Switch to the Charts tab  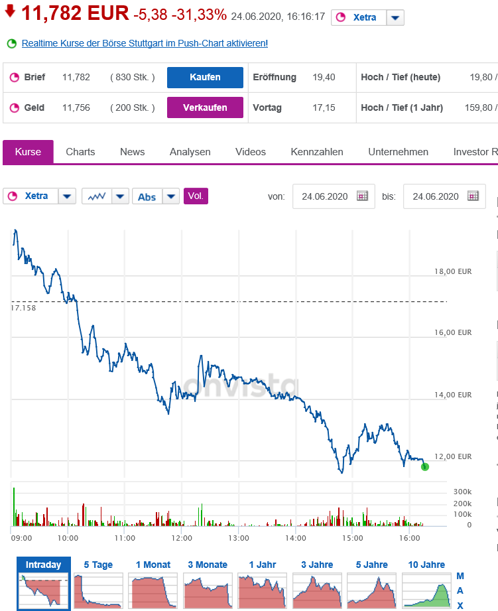[x=80, y=152]
